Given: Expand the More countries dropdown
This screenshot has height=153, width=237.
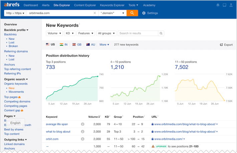Looking at the screenshot, I should [x=104, y=45].
